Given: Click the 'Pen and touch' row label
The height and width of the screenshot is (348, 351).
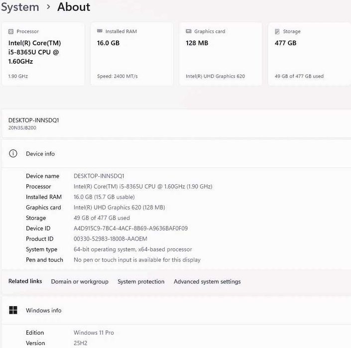Looking at the screenshot, I should pos(44,260).
